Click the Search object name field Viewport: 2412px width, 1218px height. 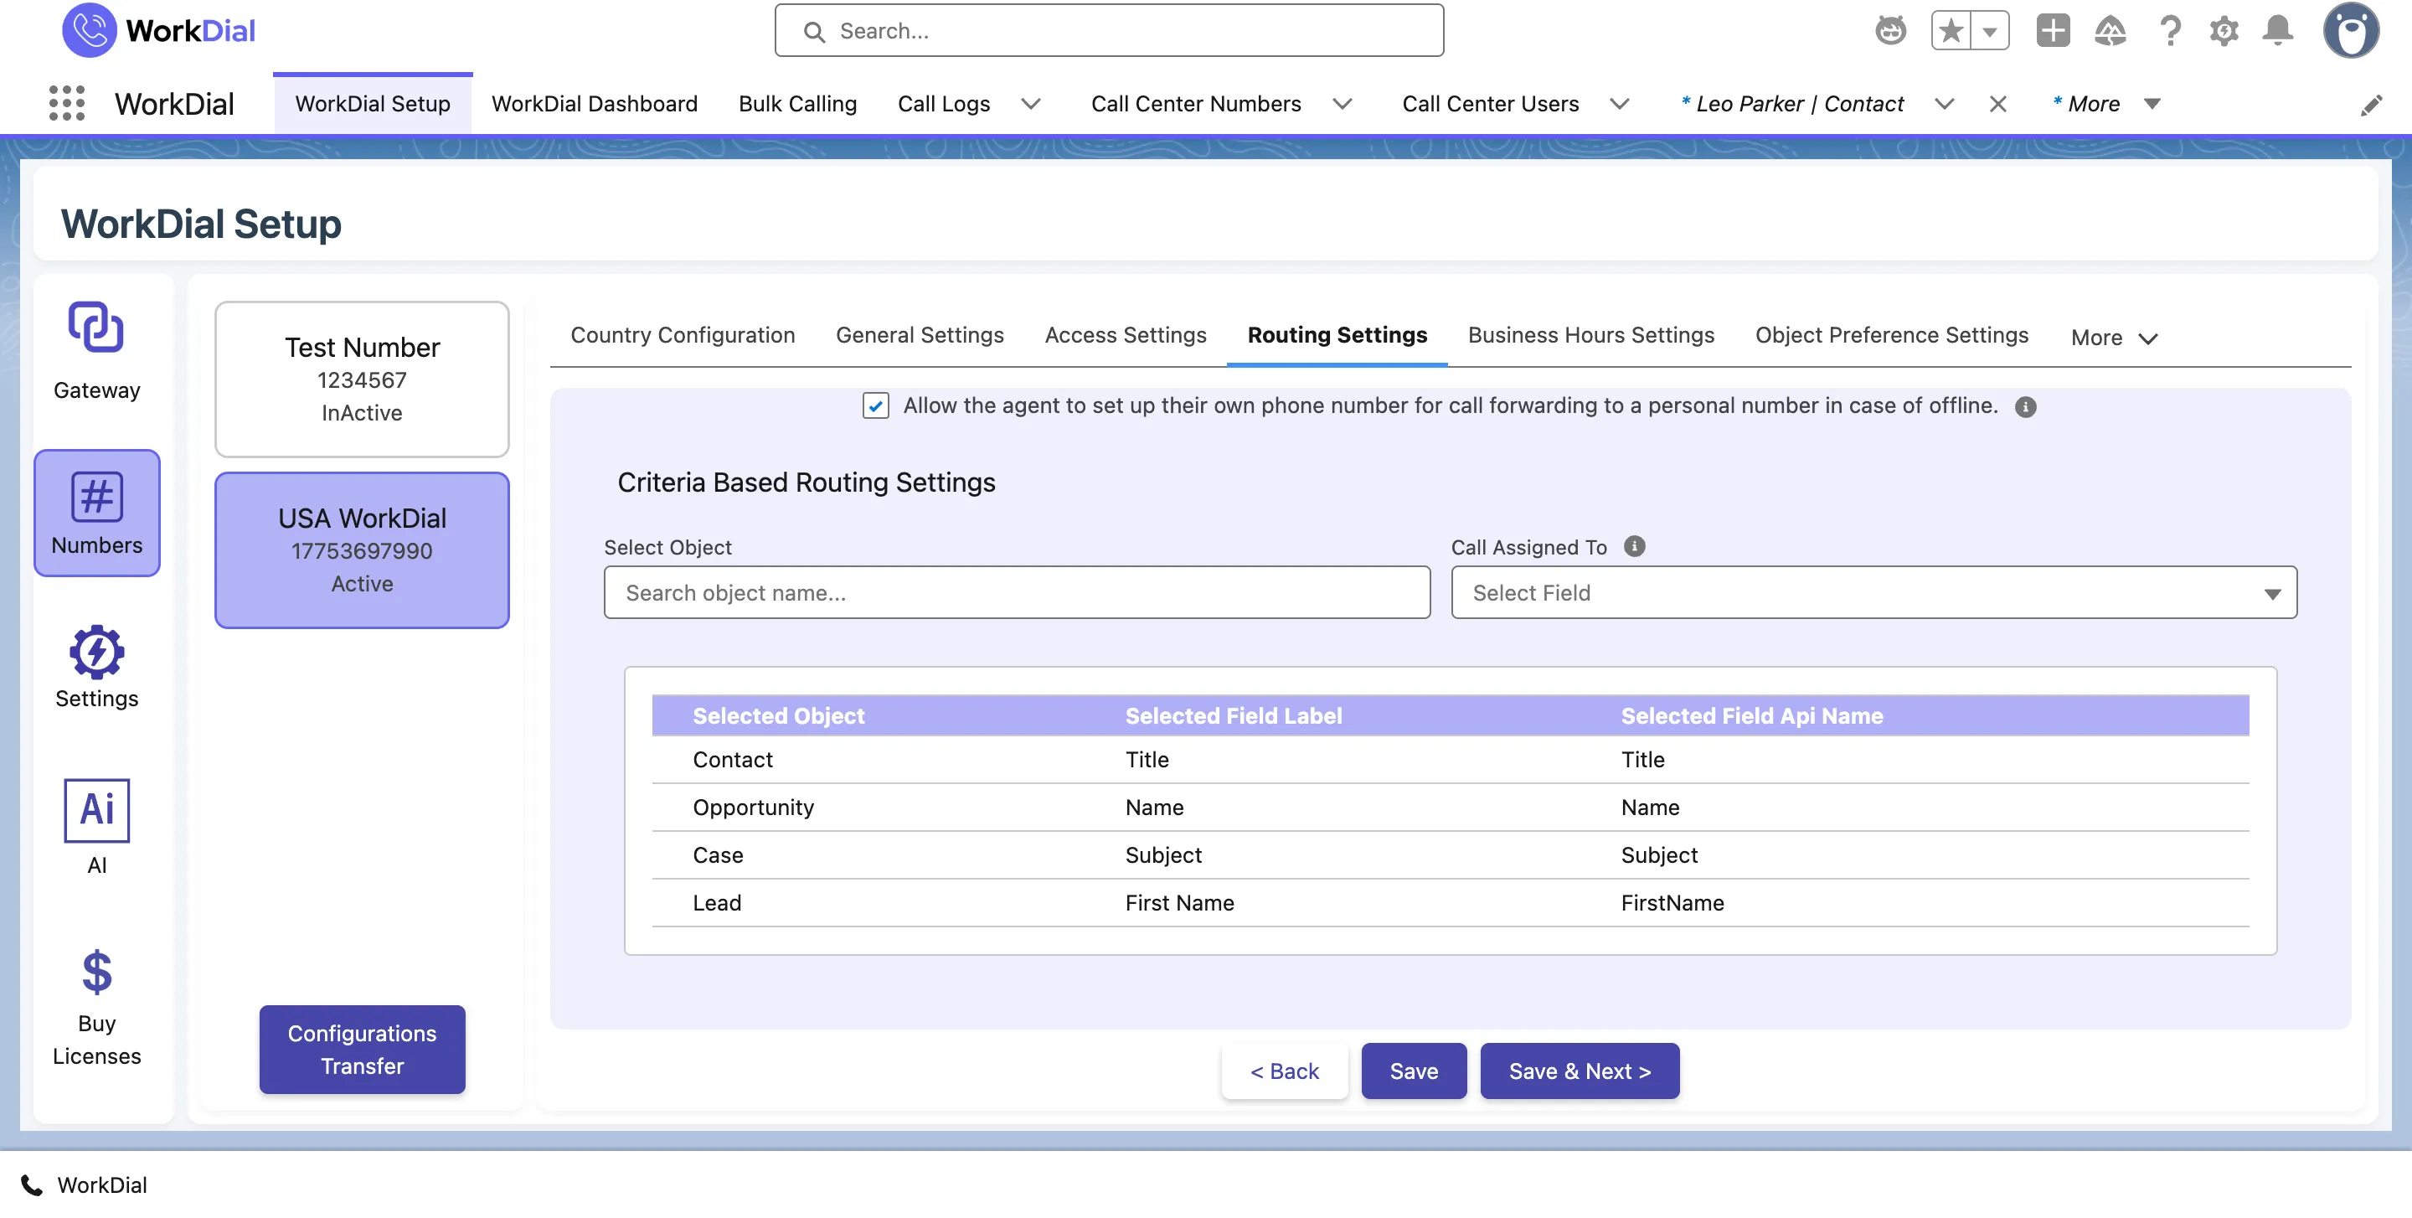point(1017,591)
